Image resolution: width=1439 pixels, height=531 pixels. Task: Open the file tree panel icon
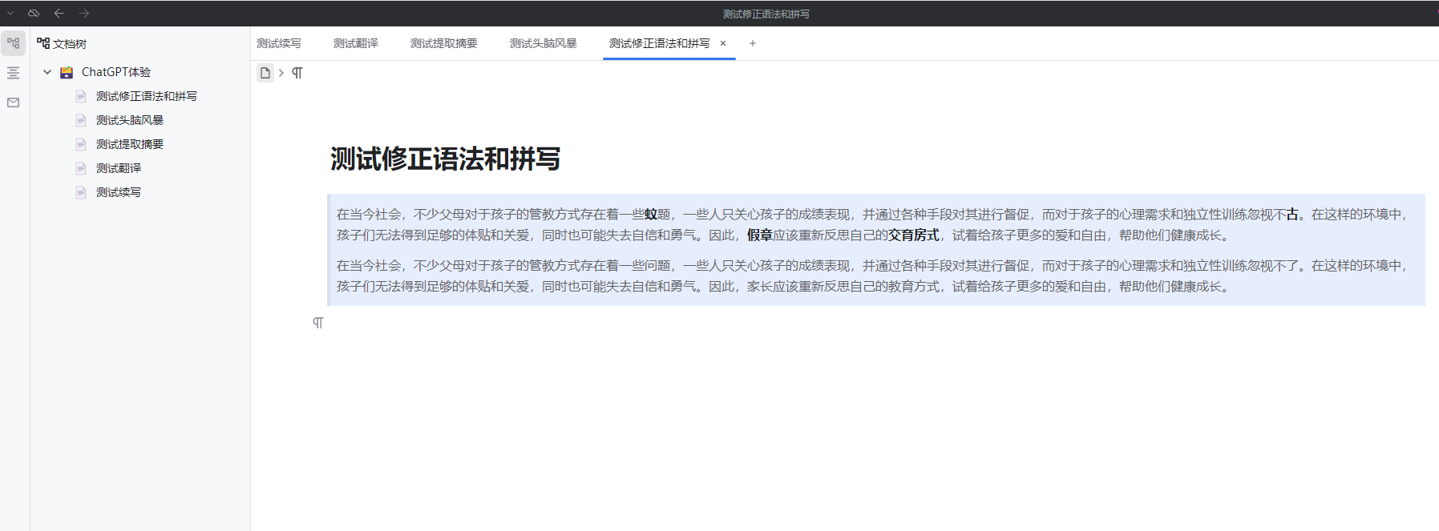point(14,43)
